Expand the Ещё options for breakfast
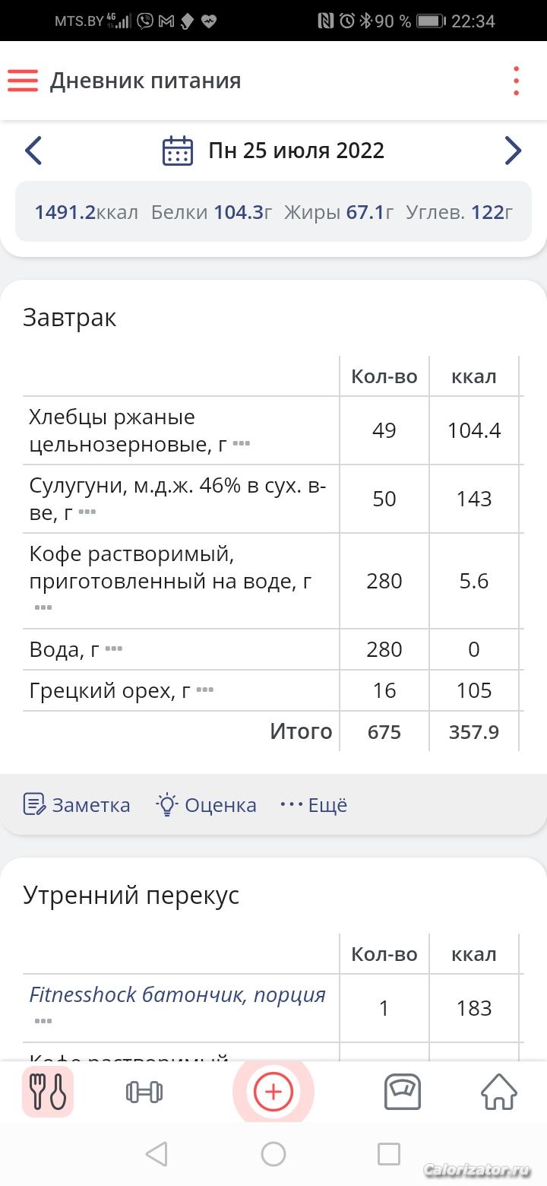547x1186 pixels. pos(314,804)
